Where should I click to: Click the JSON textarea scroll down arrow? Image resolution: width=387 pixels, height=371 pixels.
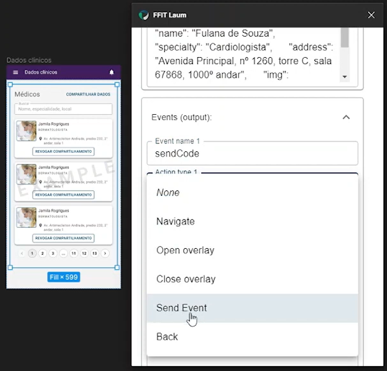pyautogui.click(x=344, y=77)
